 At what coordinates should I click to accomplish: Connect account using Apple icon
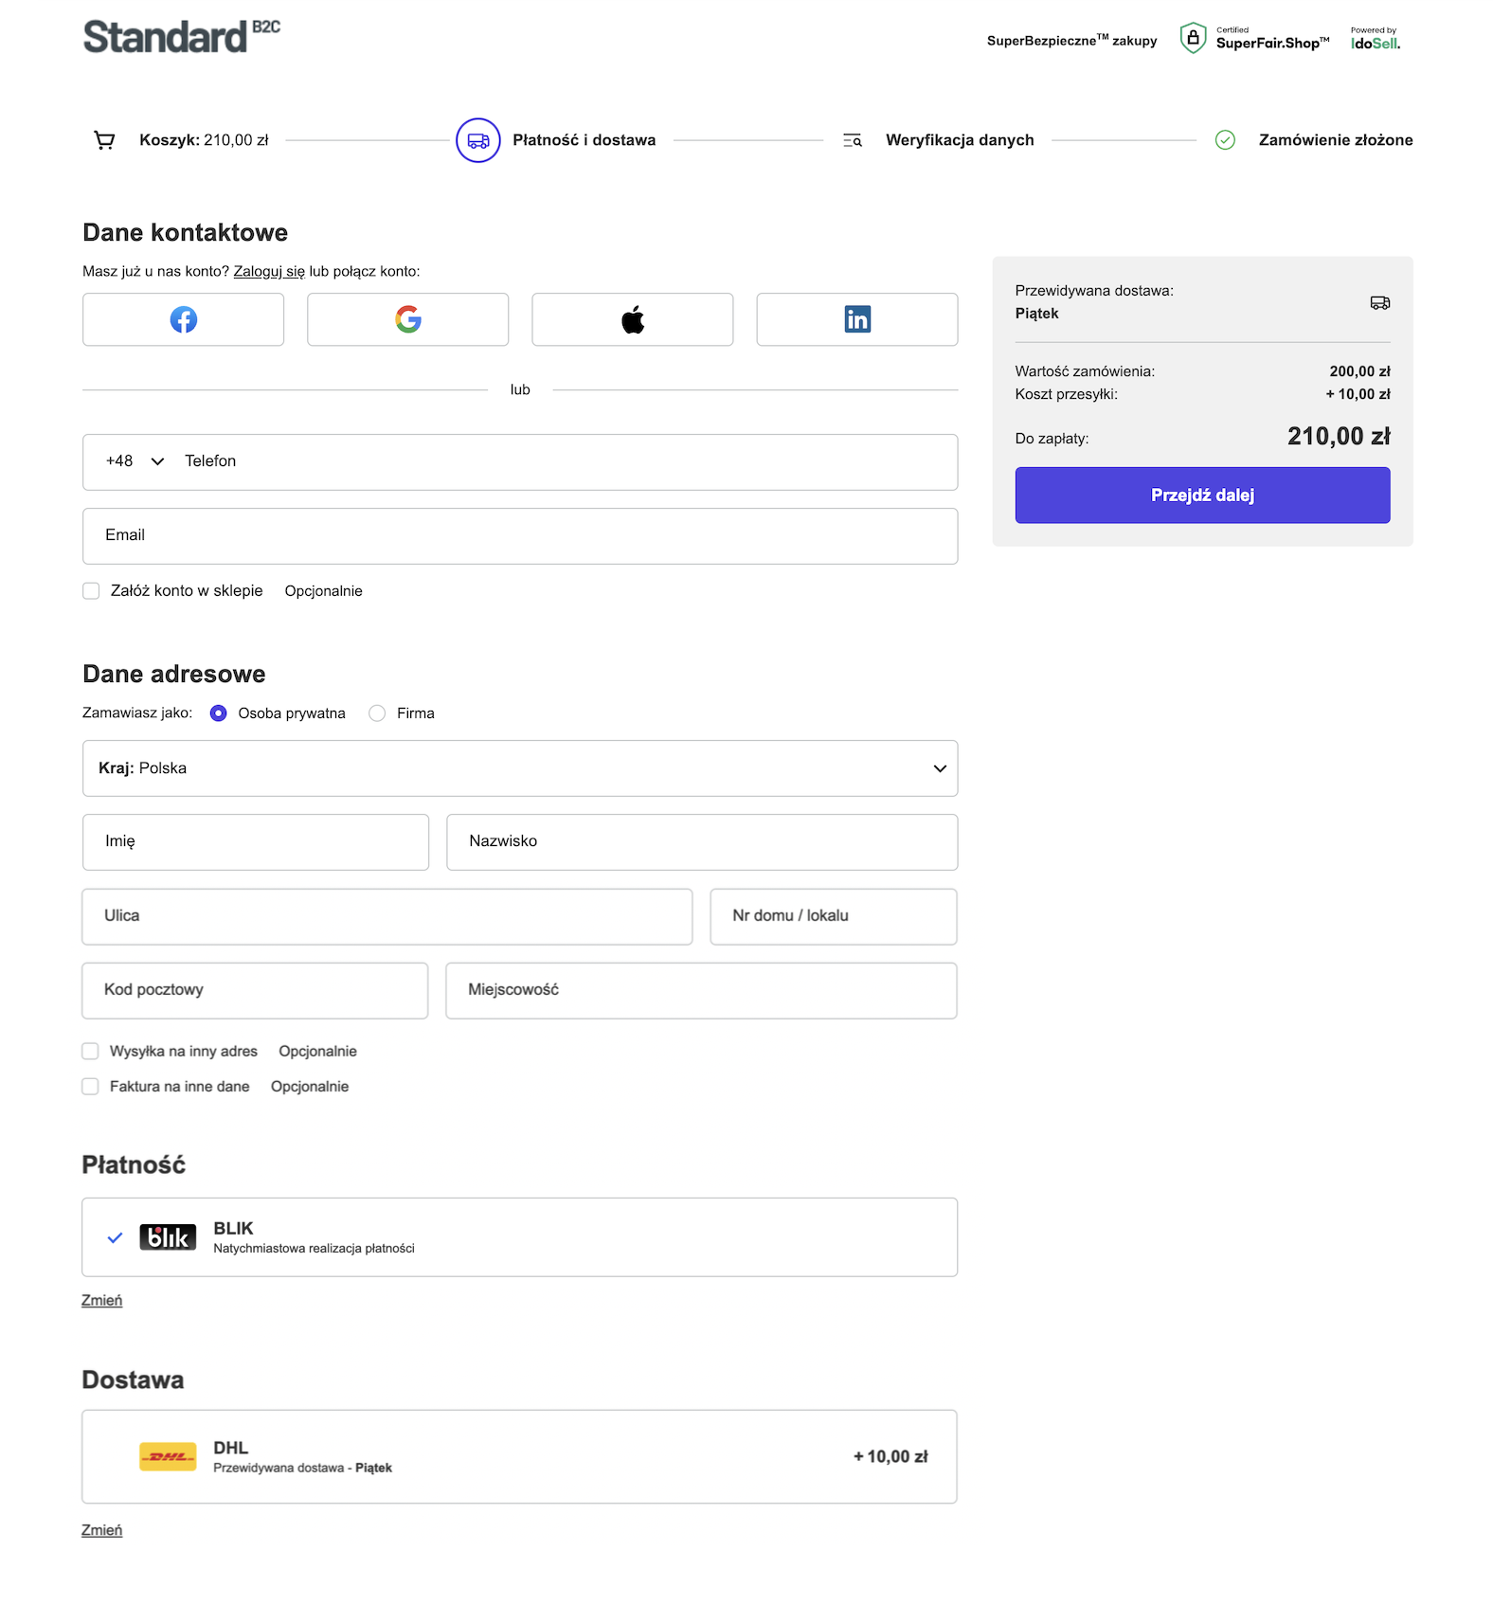[x=632, y=319]
